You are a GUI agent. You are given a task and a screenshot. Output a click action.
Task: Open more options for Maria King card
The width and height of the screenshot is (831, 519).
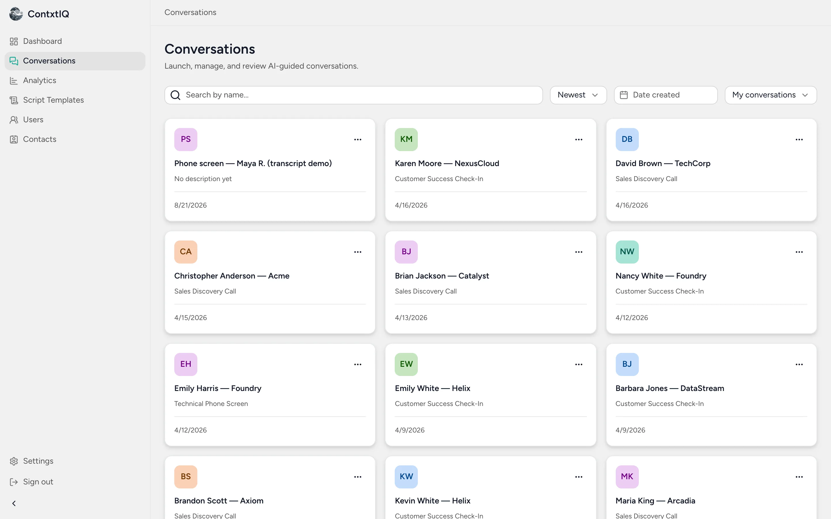click(x=799, y=477)
